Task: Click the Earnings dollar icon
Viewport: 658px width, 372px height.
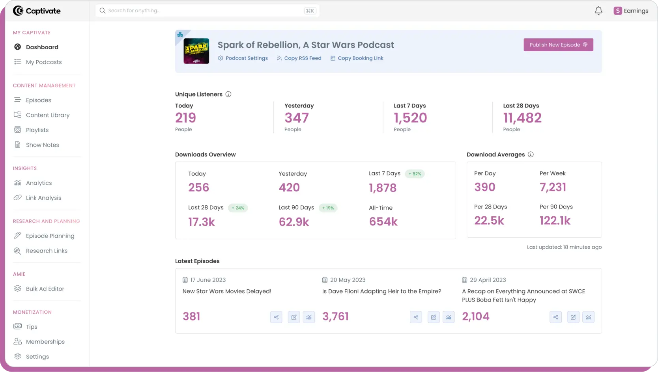Action: click(x=618, y=11)
